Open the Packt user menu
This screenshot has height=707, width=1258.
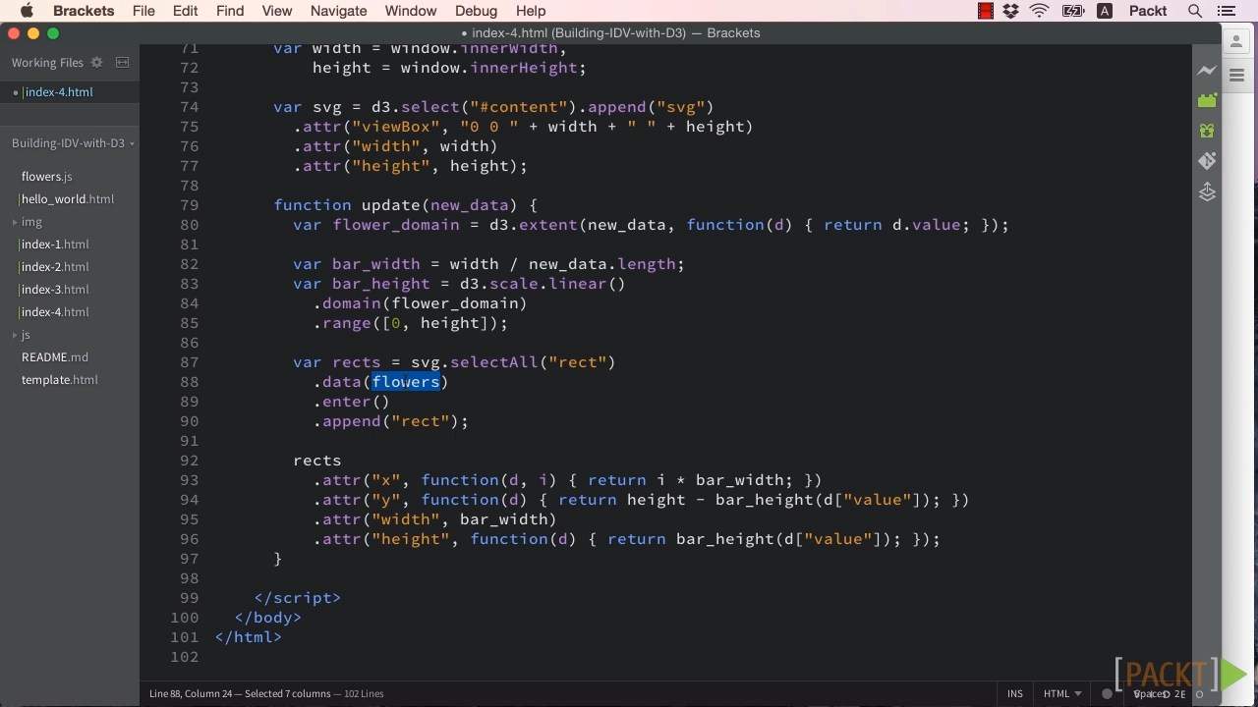point(1148,11)
